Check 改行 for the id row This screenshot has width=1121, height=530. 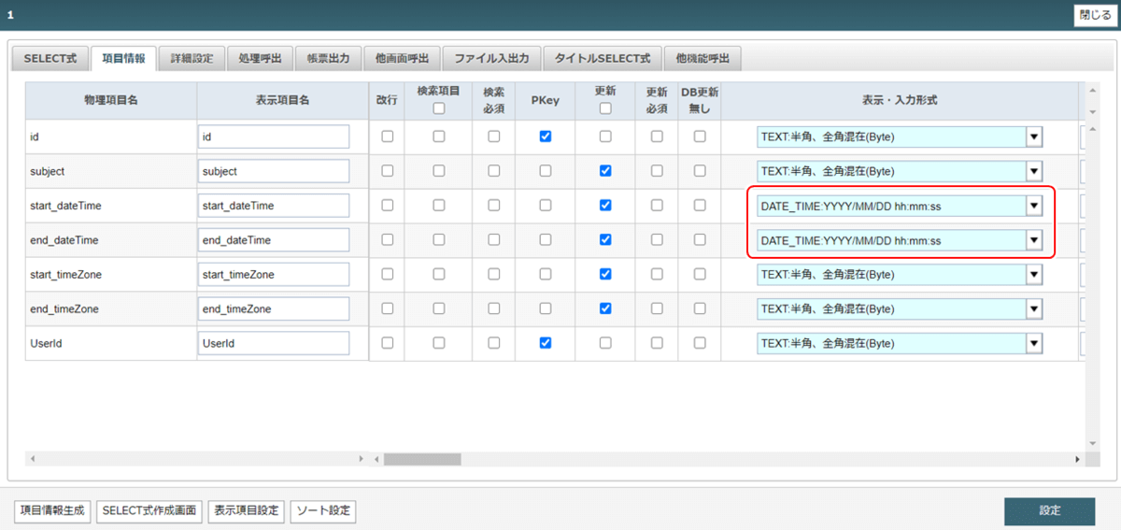(x=388, y=136)
